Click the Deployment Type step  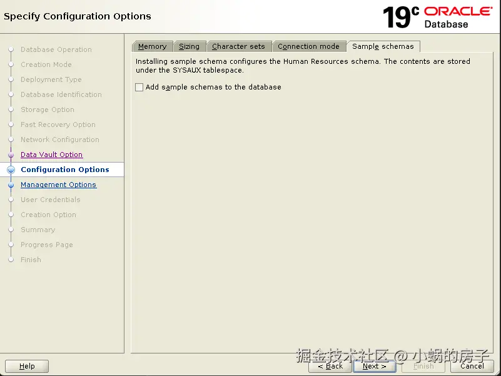(x=51, y=79)
